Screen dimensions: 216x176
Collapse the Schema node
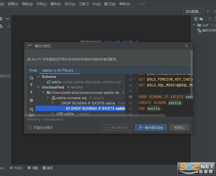39,76
